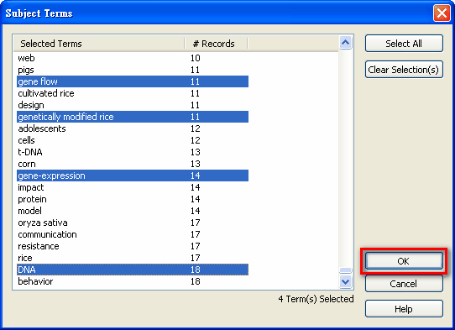Click the list scrollbar thumb
455x330 pixels.
tap(345, 270)
